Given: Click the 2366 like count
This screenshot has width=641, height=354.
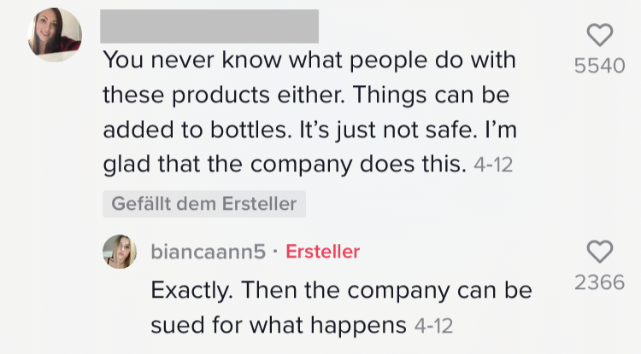Looking at the screenshot, I should [600, 282].
